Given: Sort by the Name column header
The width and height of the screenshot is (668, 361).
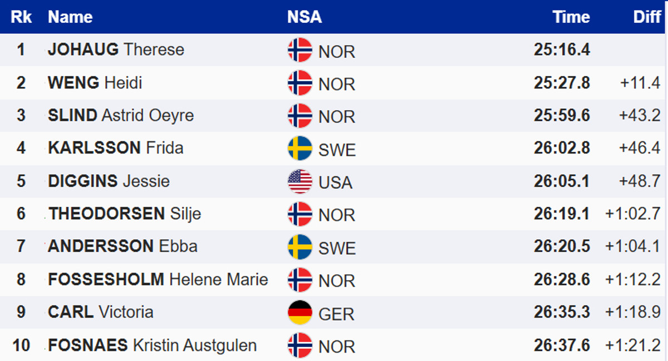Looking at the screenshot, I should (x=70, y=17).
